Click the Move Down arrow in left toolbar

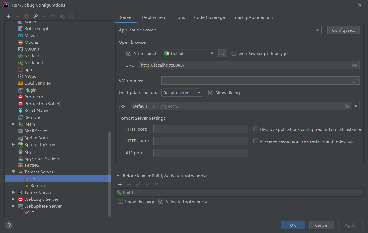53,16
